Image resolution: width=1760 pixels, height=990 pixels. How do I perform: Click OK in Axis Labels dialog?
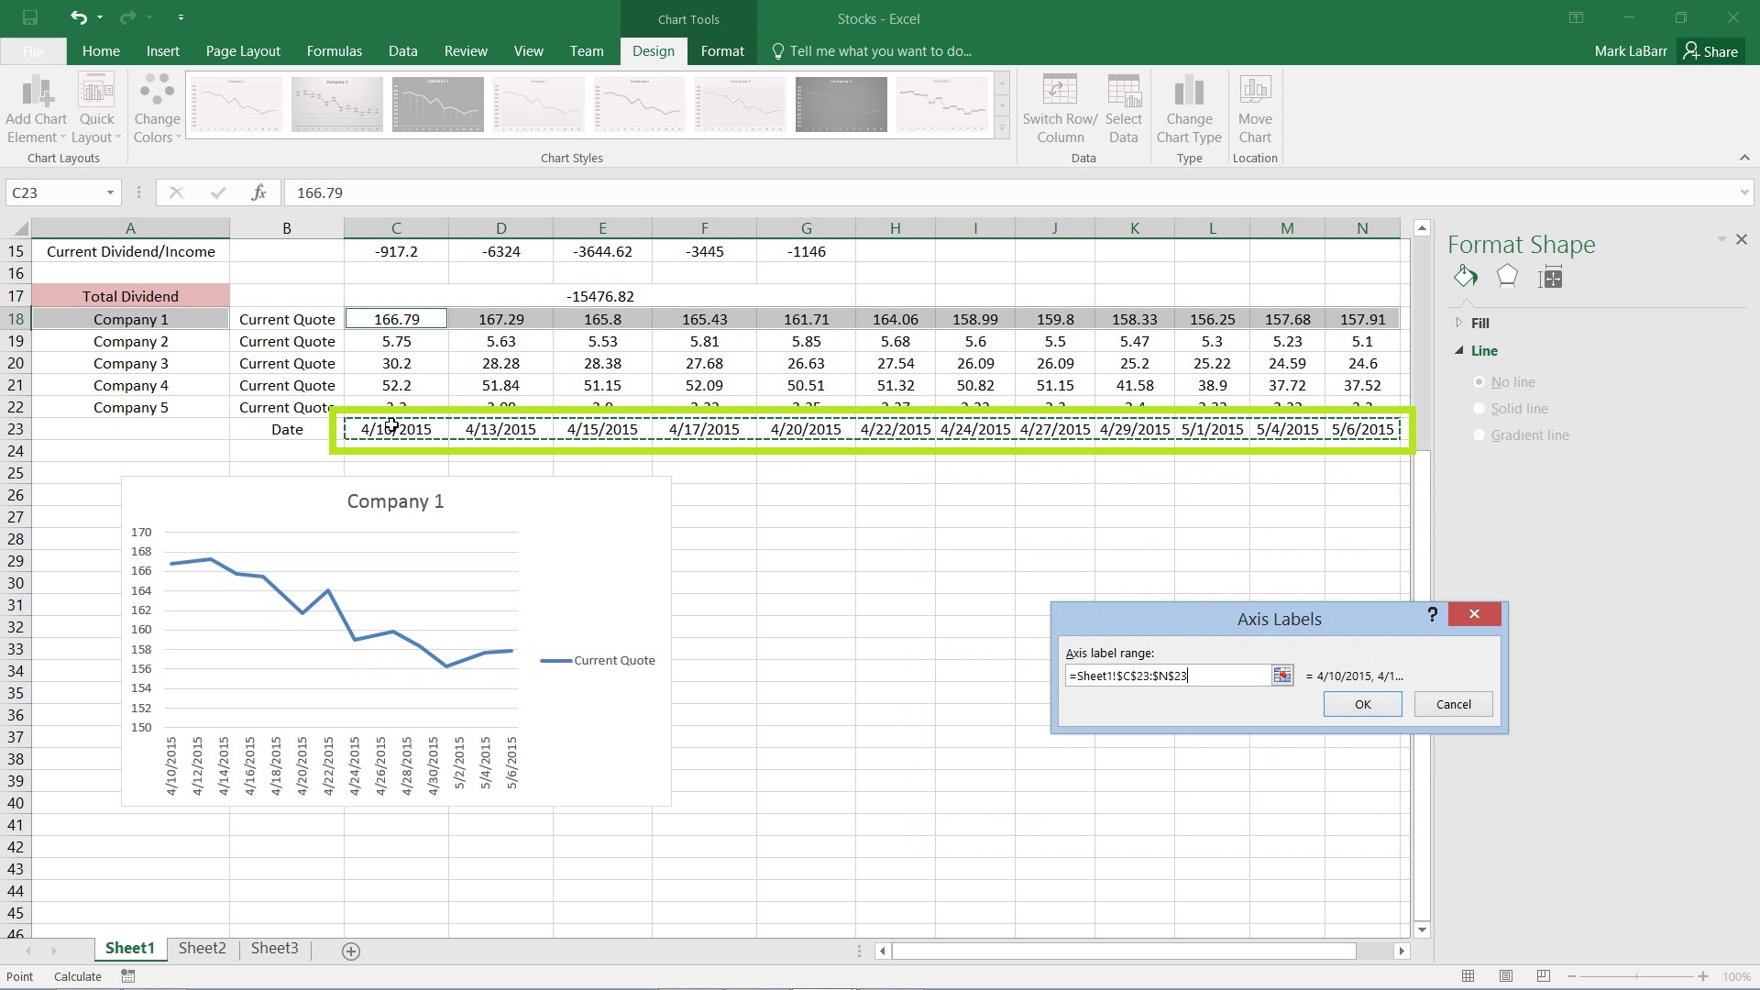point(1362,703)
